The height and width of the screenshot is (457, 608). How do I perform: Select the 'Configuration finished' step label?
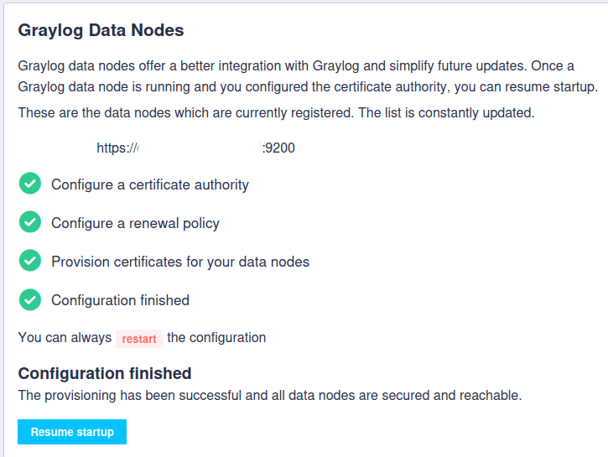click(x=120, y=300)
